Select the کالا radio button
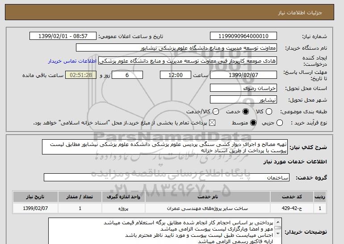Image resolution: width=344 pixels, height=244 pixels. pos(269,111)
